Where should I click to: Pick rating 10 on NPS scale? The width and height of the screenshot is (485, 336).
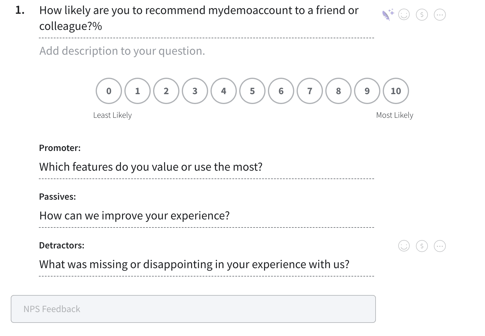(396, 91)
